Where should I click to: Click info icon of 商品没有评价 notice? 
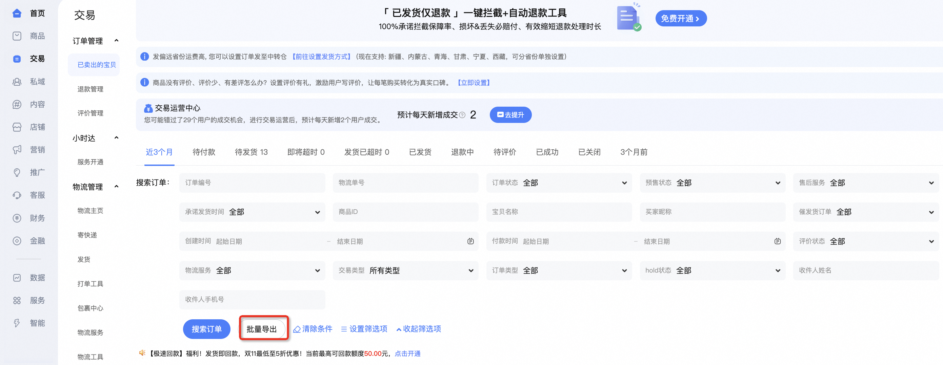click(145, 82)
